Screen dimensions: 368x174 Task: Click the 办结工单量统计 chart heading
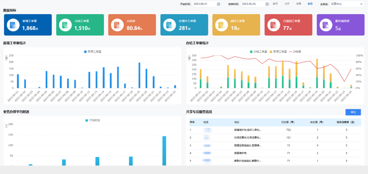197,43
